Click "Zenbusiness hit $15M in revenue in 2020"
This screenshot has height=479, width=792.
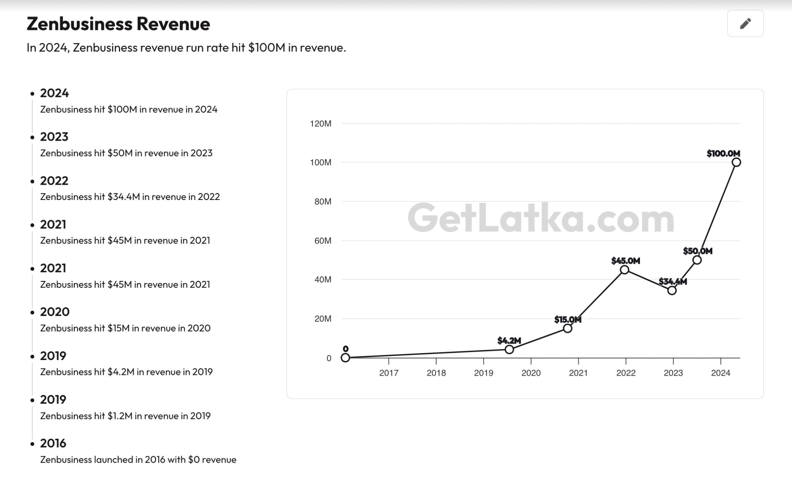click(125, 328)
